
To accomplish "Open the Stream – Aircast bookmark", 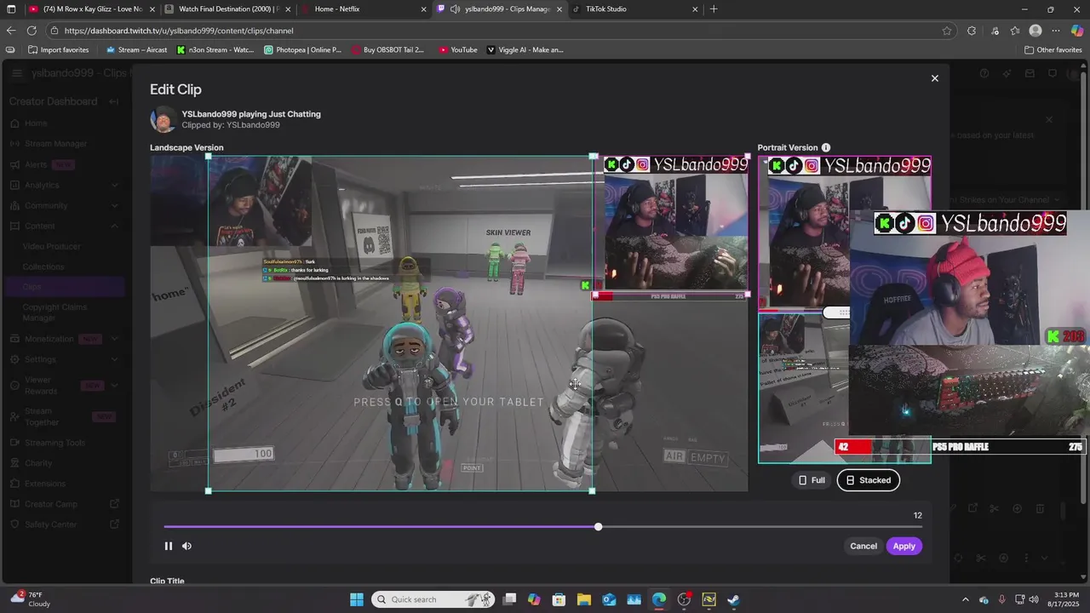I will point(136,50).
